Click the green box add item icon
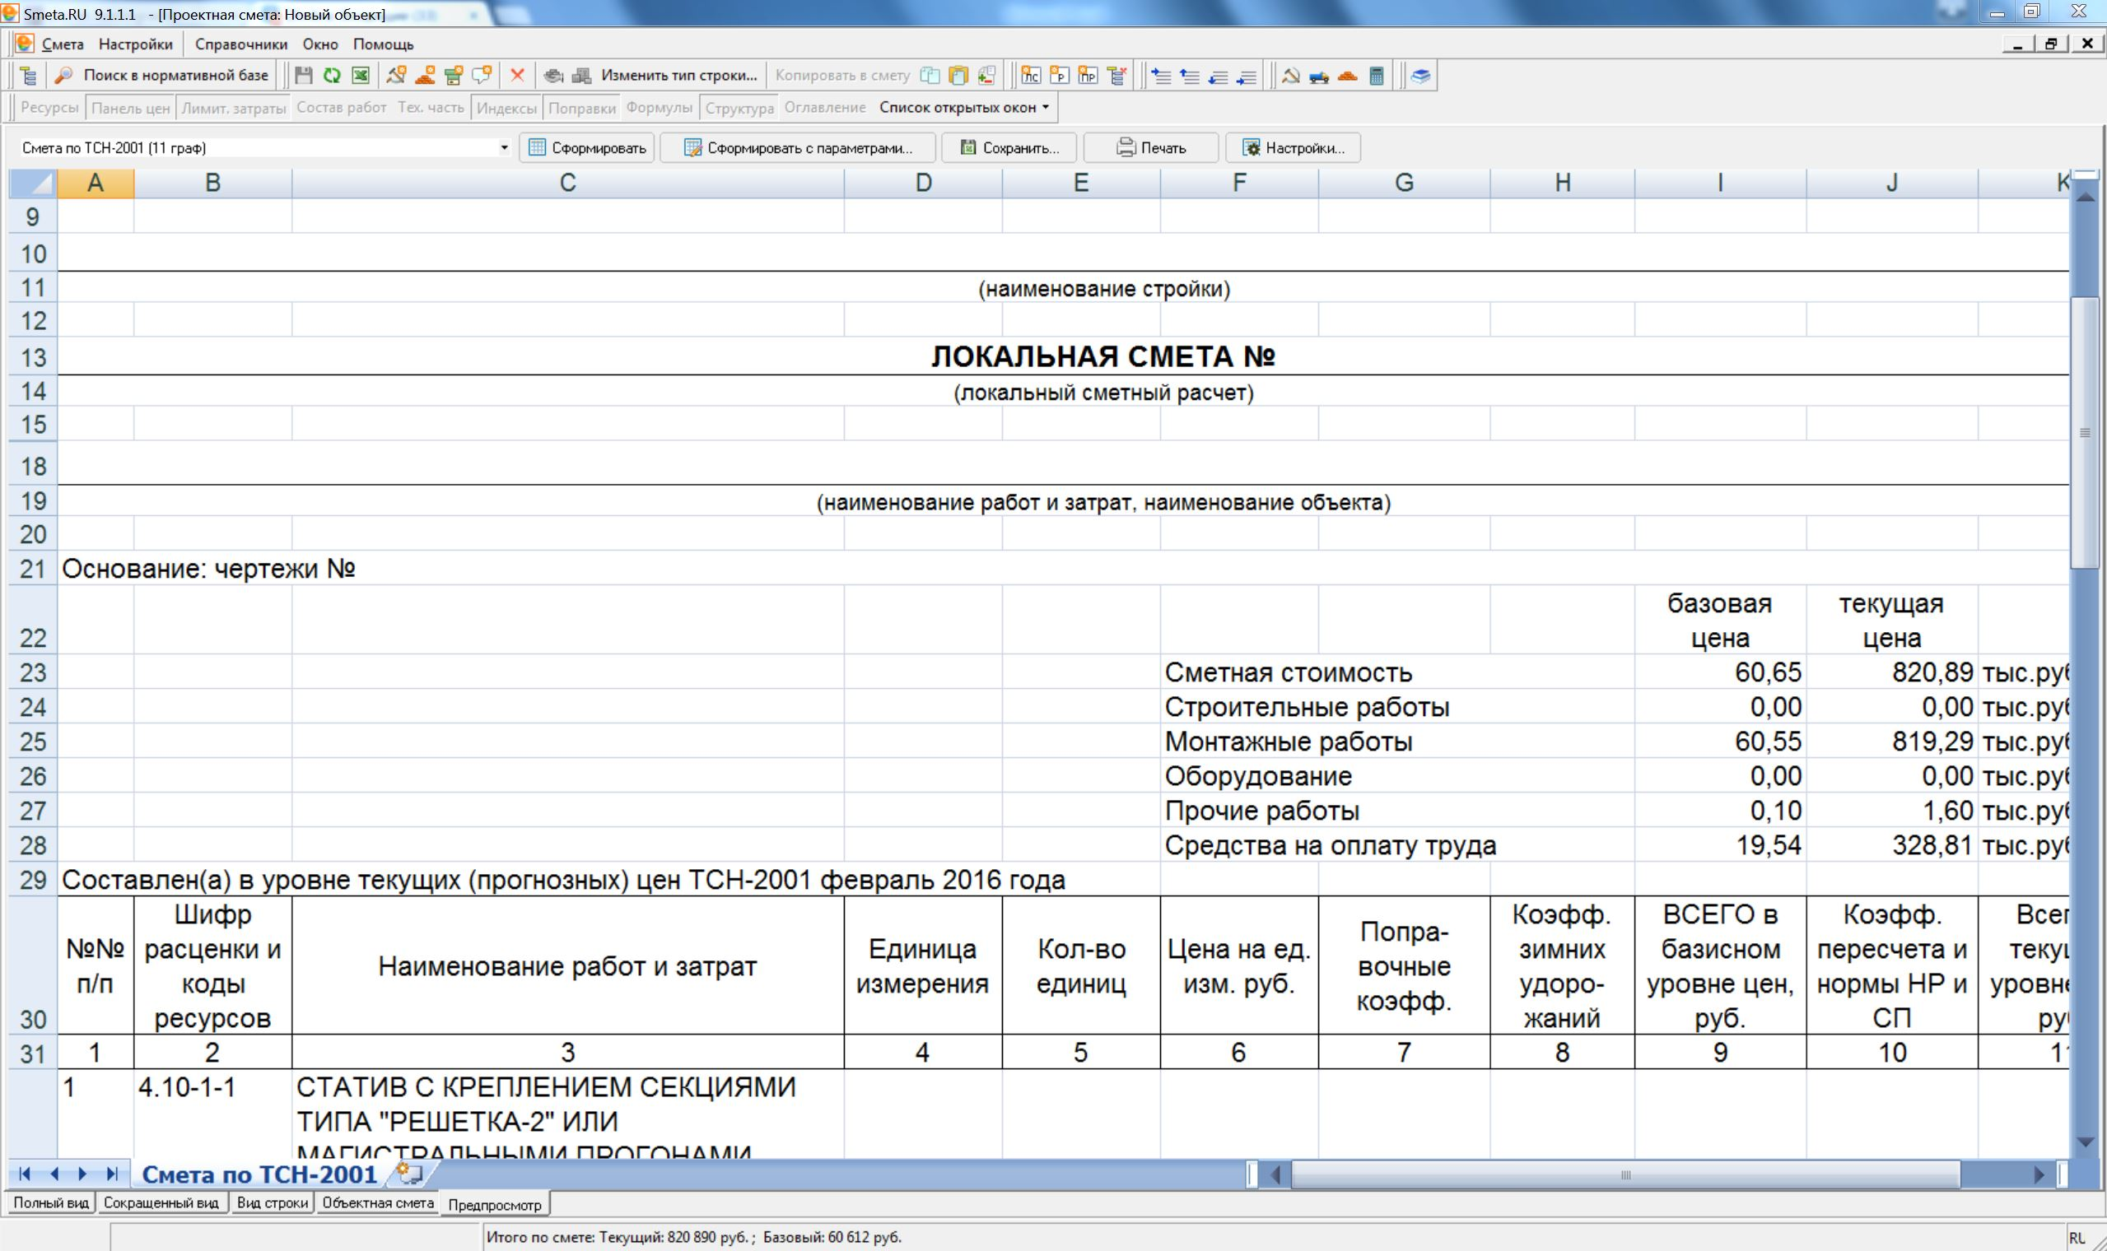The height and width of the screenshot is (1251, 2107). click(x=454, y=76)
